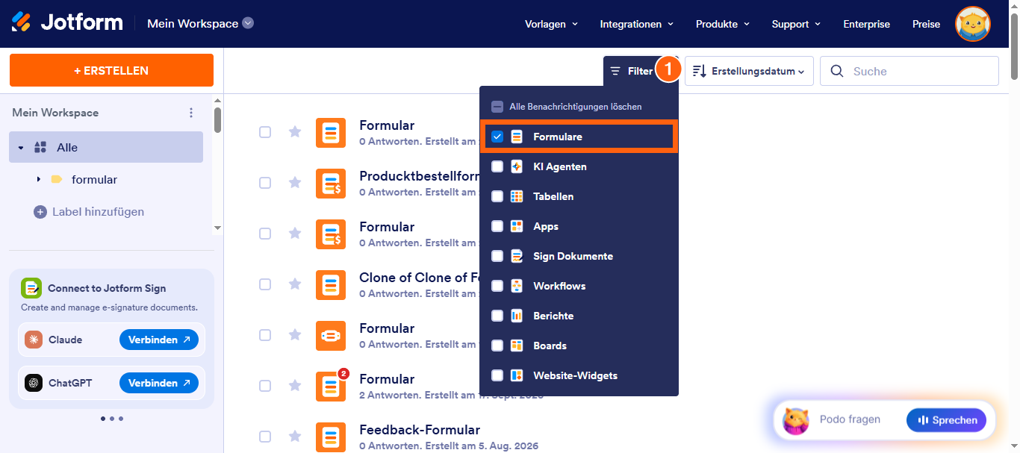Click the Jotform Sign icon in sidebar
1020x453 pixels.
tap(31, 288)
